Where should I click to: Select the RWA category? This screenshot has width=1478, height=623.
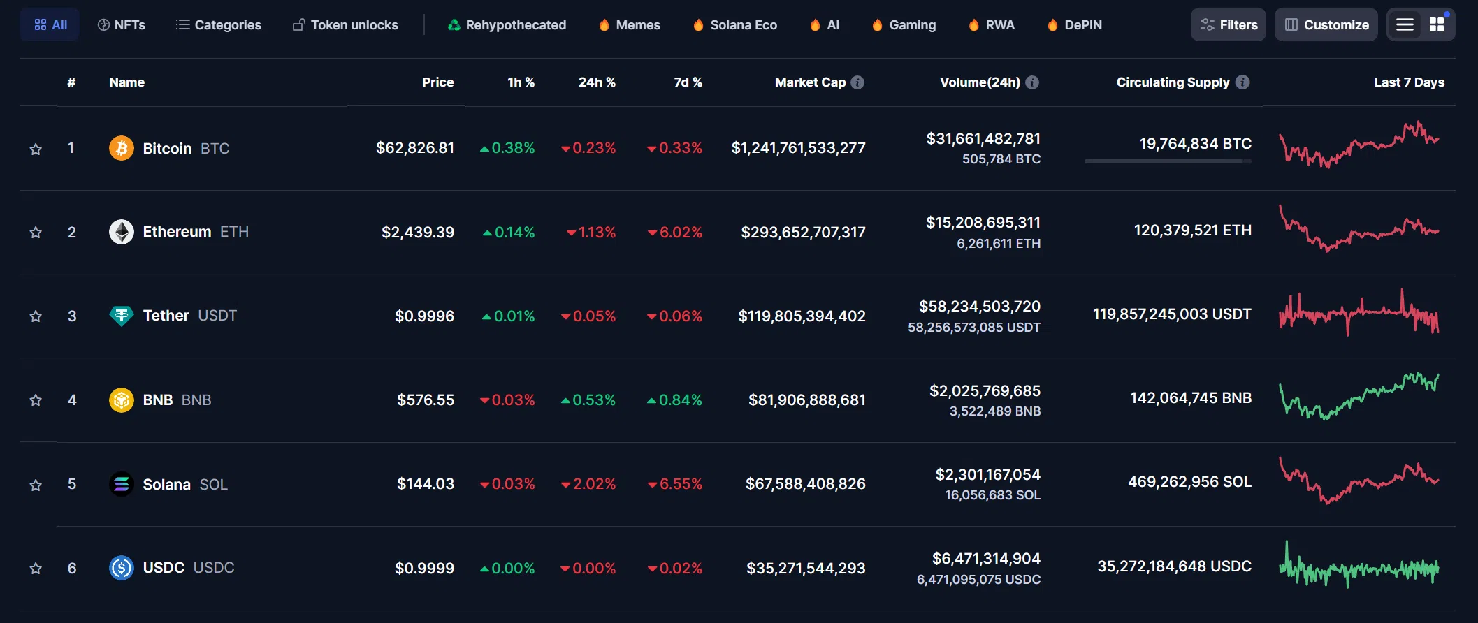(x=992, y=24)
